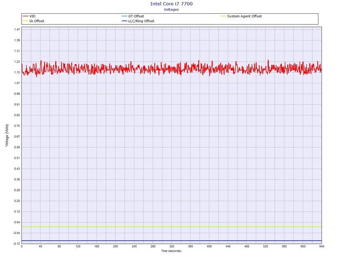
Task: Click the -0.12 voltage axis value
Action: click(16, 244)
